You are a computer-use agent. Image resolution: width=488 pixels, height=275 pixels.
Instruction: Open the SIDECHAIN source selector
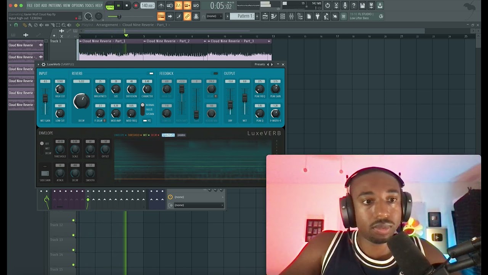[45, 173]
